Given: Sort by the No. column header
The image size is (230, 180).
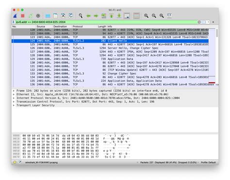Looking at the screenshot, I should pyautogui.click(x=24, y=26).
